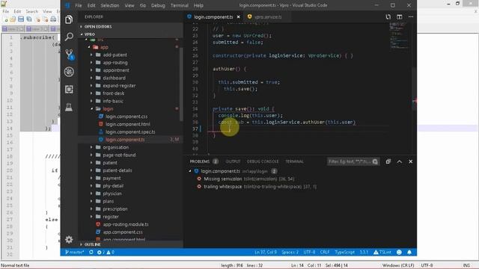Image resolution: width=479 pixels, height=269 pixels.
Task: Open the File menu in VS Code
Action: pos(78,5)
